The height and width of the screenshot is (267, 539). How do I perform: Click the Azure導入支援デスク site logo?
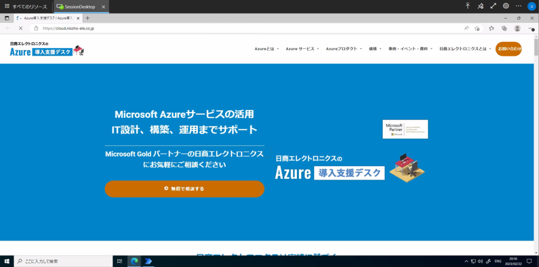pyautogui.click(x=47, y=49)
